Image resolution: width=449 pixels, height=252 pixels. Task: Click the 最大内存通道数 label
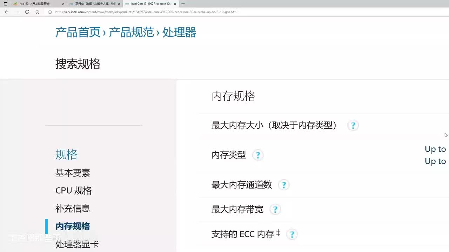pyautogui.click(x=242, y=185)
